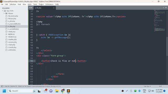Viewport: 168px width, 94px height.
Task: Open readfile.php in sidebar
Action: coord(12,39)
